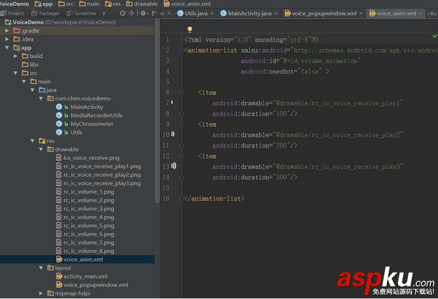Open MainActivity class in project tree

(x=86, y=107)
